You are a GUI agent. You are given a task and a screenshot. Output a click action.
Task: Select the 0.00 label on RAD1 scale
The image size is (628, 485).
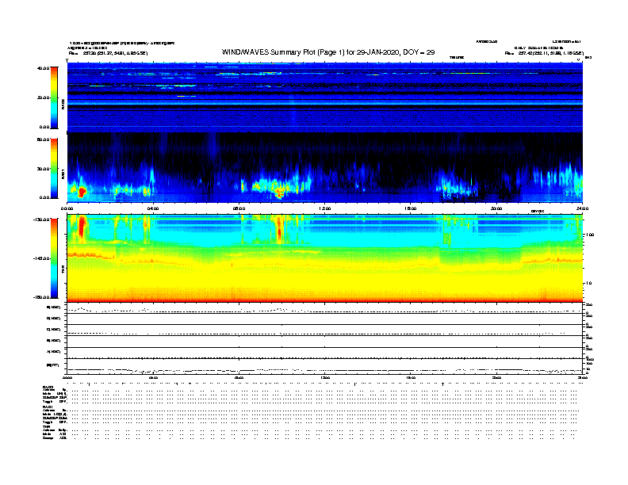tap(44, 197)
